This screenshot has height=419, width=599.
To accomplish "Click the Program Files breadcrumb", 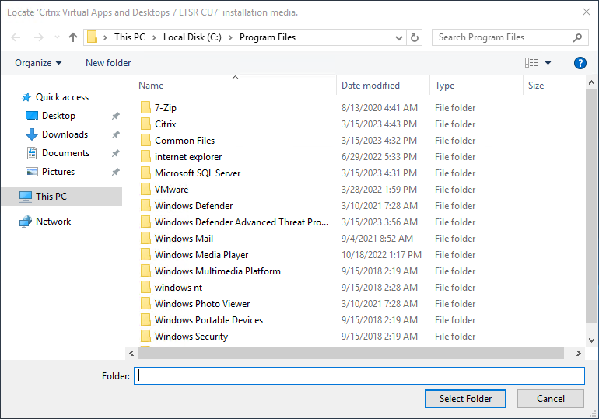I will [x=268, y=37].
